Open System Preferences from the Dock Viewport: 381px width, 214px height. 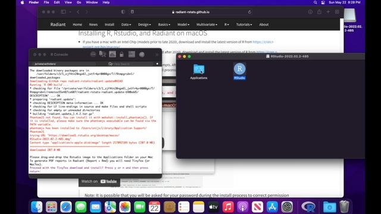287,207
